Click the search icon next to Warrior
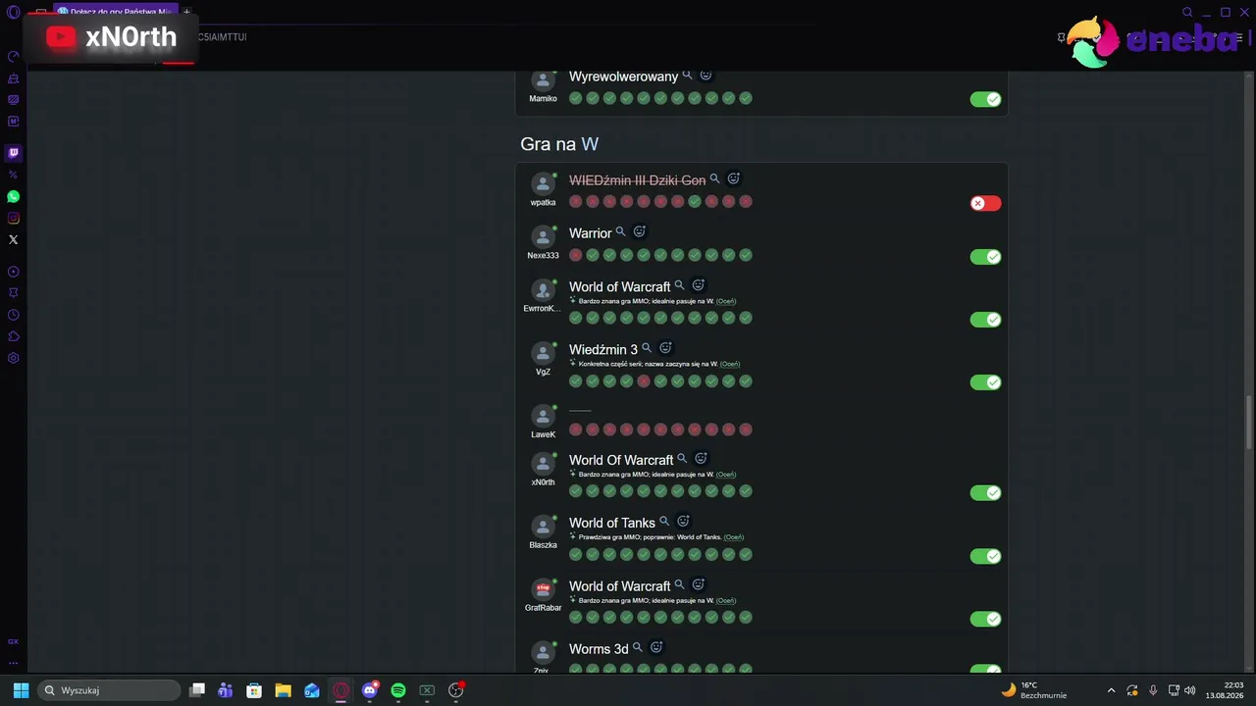 coord(621,232)
